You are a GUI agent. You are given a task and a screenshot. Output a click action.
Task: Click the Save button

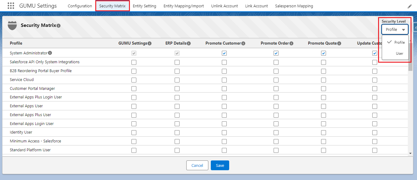[x=220, y=165]
